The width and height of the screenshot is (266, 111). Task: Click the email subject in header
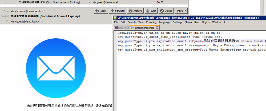pos(45,16)
